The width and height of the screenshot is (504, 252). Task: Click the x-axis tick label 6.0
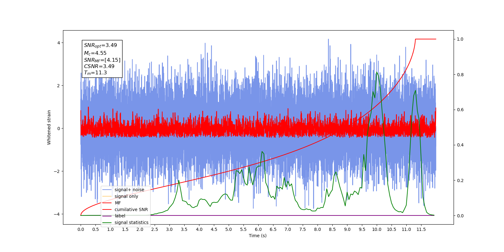[258, 229]
